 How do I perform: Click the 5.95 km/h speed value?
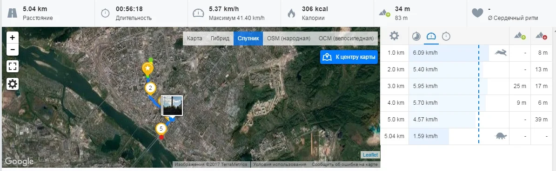click(425, 86)
